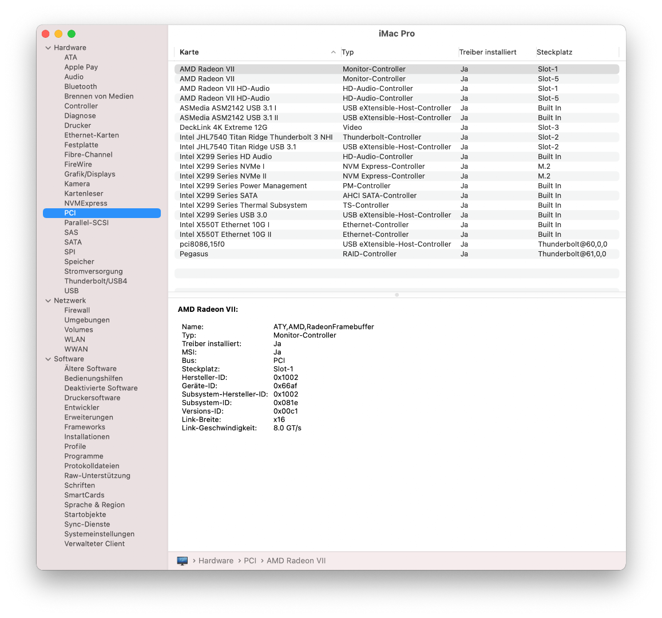
Task: Select the ASMedia ASM2142 USB 3.1 I row
Action: click(x=397, y=108)
